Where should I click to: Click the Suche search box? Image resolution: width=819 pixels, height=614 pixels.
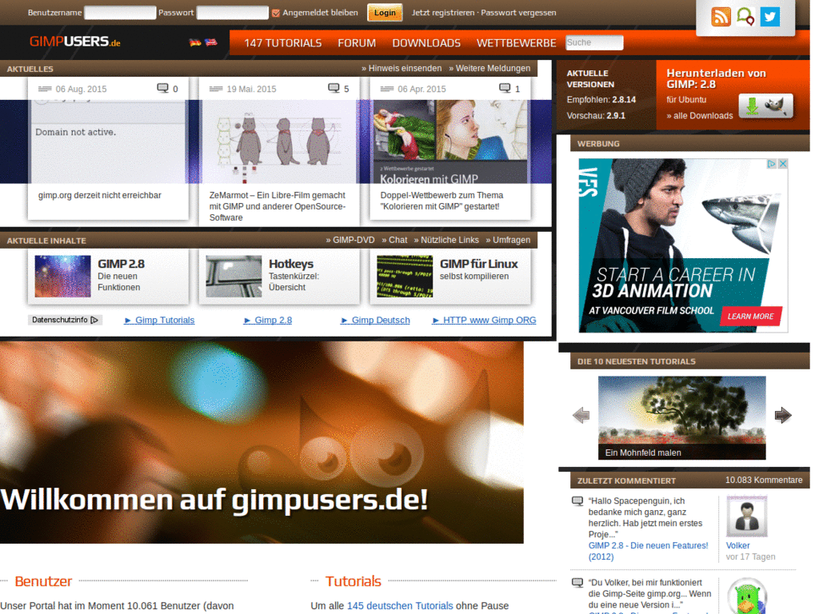[594, 42]
